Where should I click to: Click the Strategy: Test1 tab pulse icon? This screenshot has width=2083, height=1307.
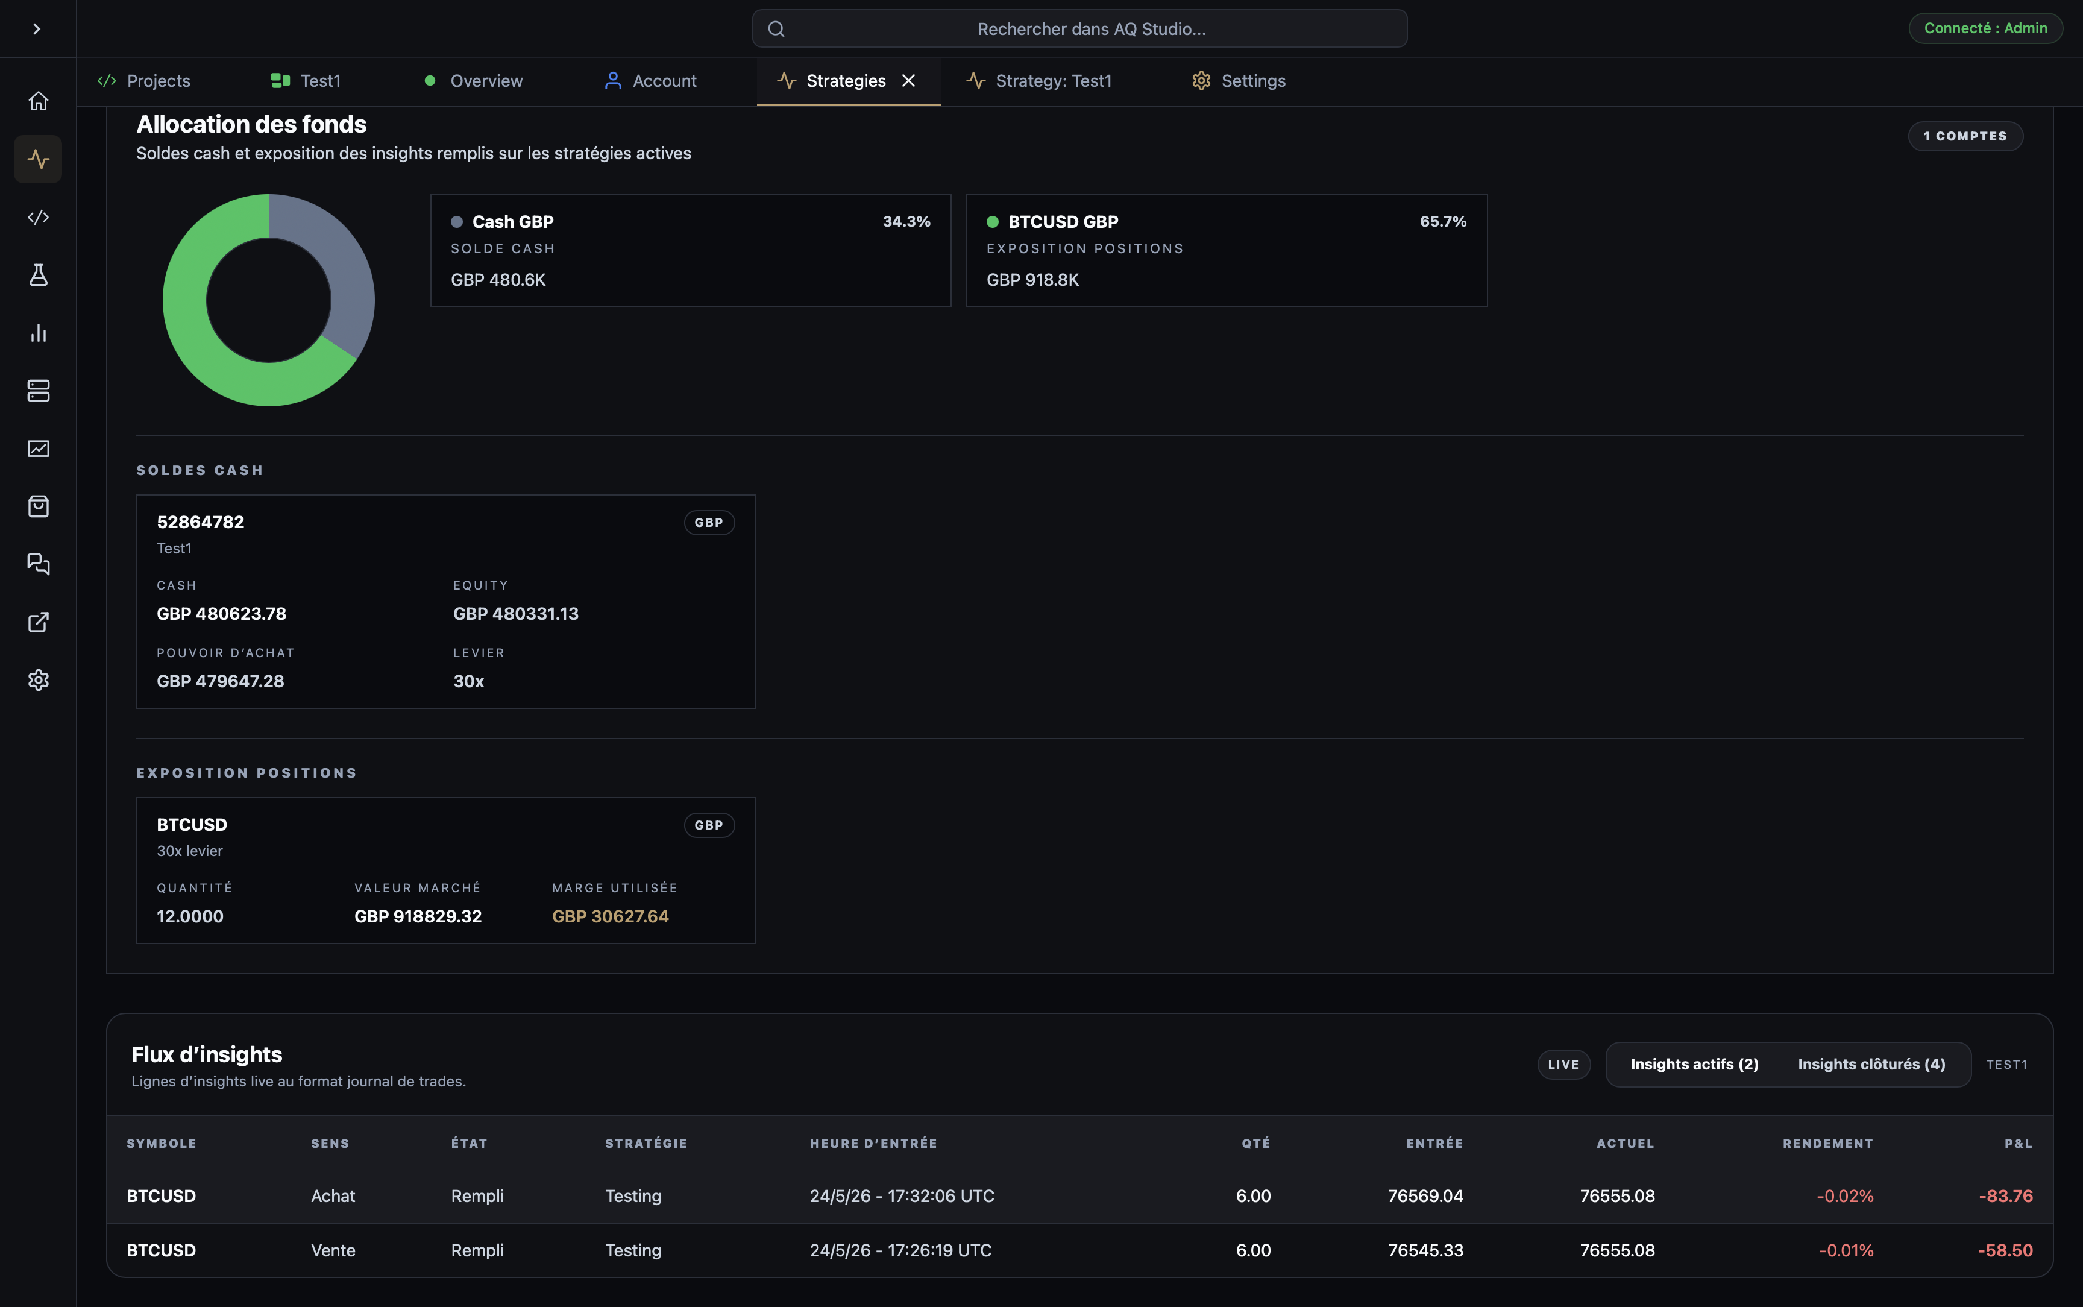click(x=975, y=80)
